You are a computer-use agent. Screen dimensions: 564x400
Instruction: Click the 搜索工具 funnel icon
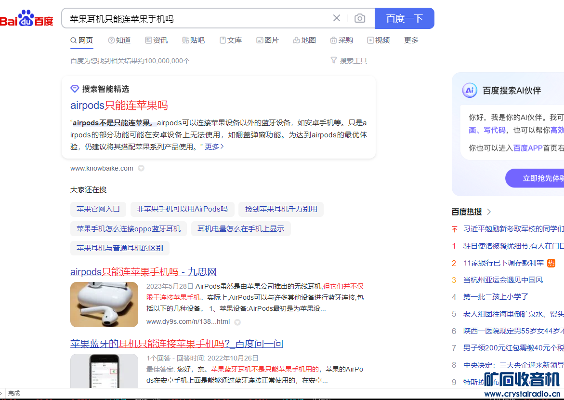tap(334, 60)
